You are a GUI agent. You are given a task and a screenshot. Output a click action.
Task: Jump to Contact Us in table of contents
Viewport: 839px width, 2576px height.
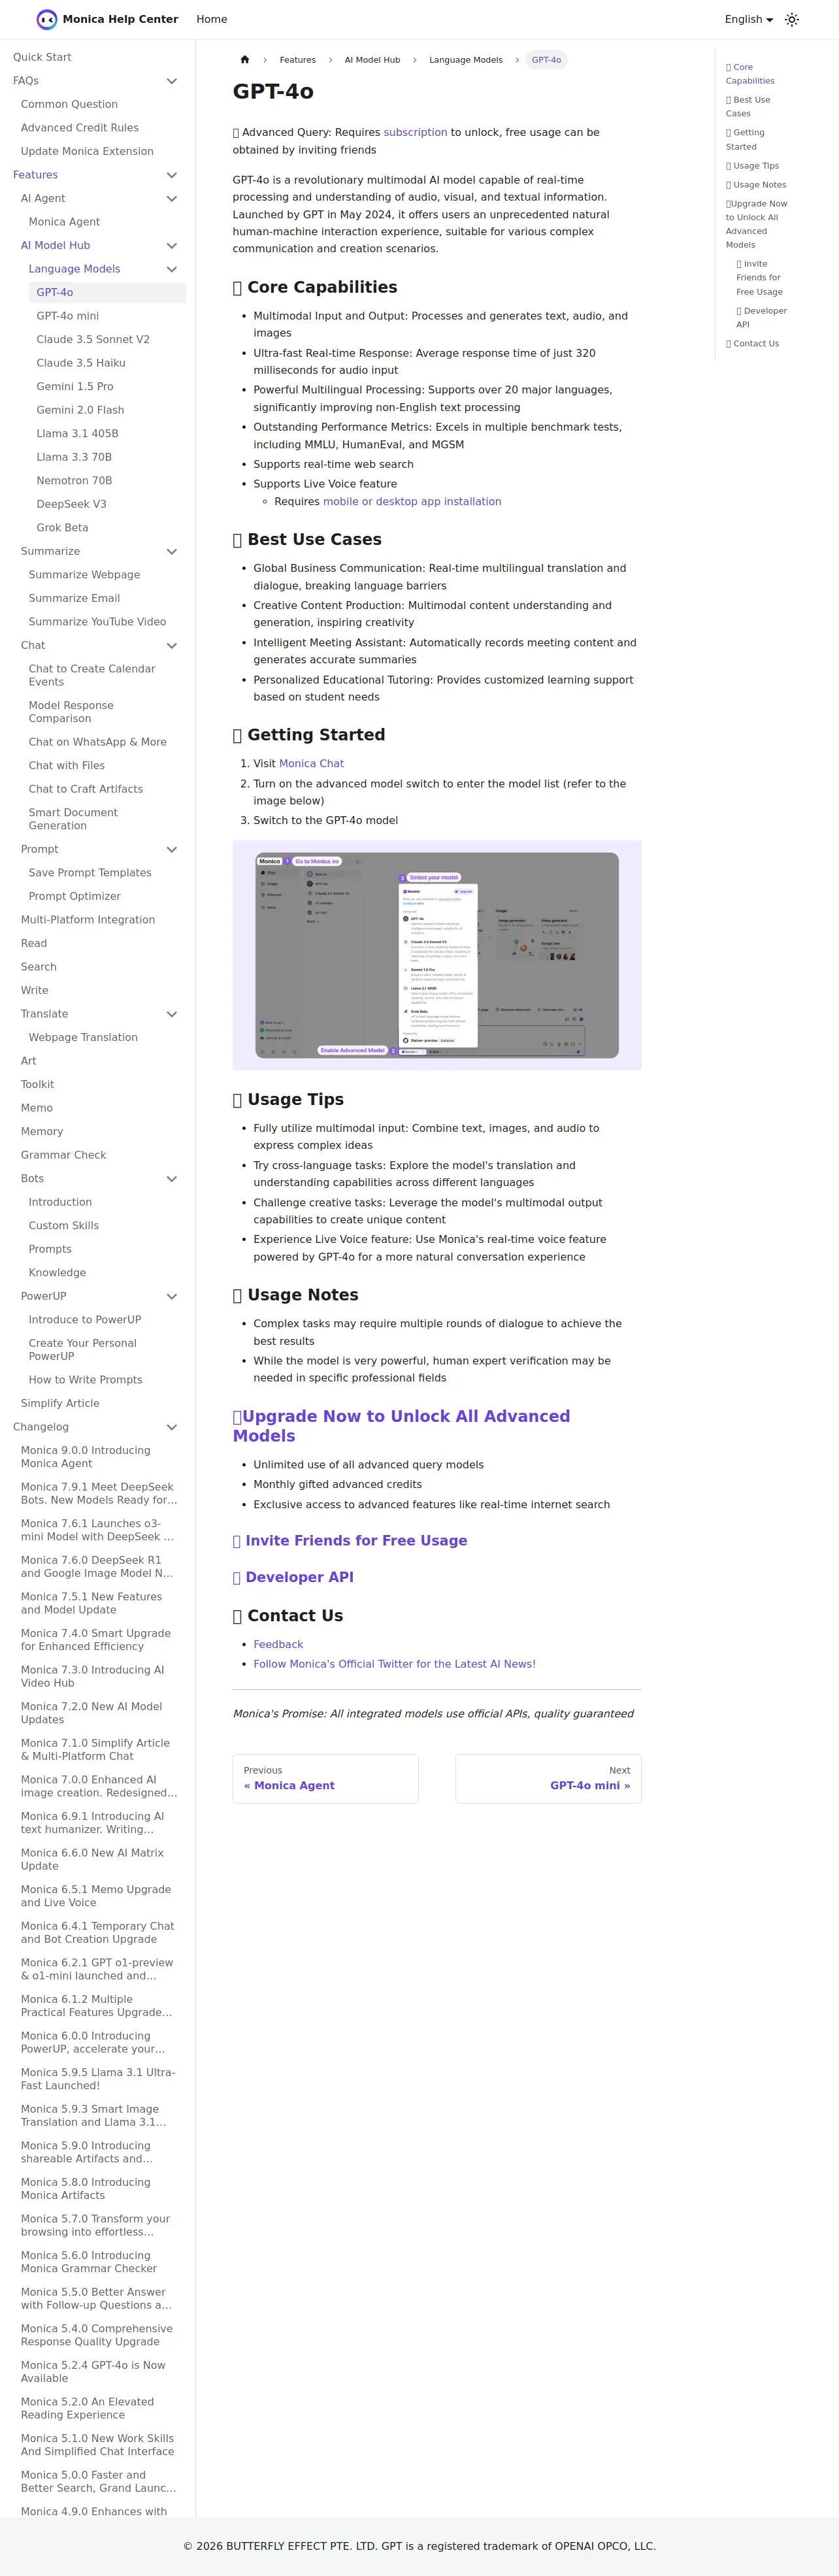click(752, 344)
